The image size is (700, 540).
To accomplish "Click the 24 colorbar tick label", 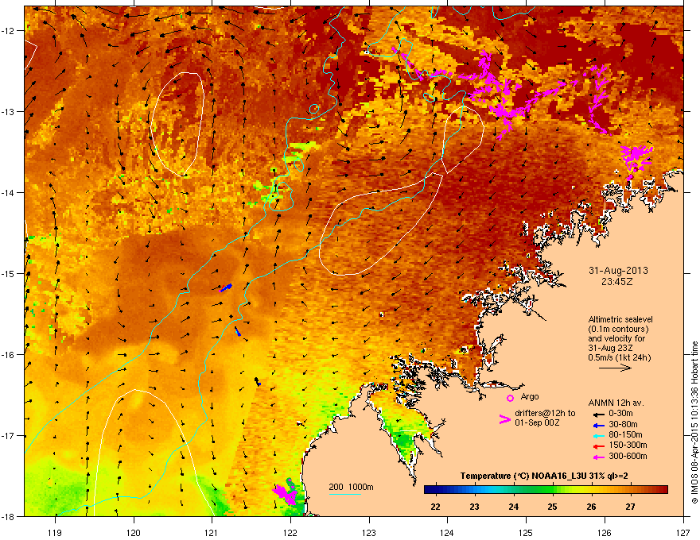I will [513, 507].
